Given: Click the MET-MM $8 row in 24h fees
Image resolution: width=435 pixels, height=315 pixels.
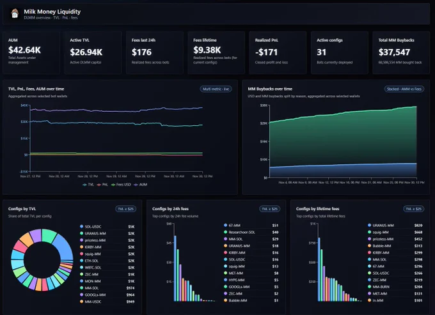Looking at the screenshot, I should tap(251, 273).
